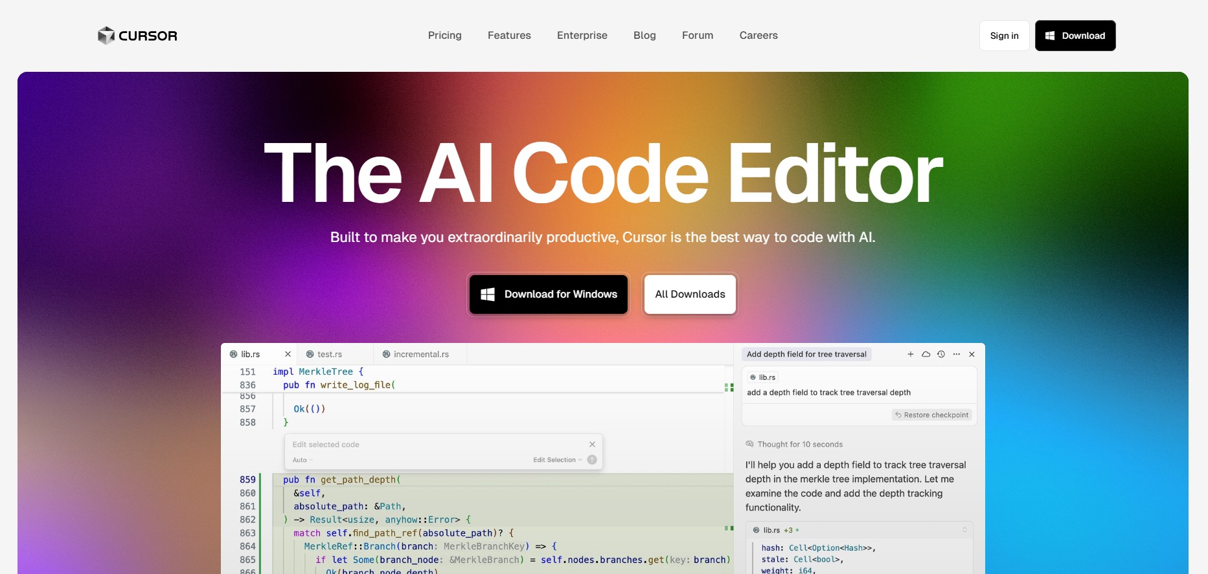Open the Careers page
This screenshot has height=574, width=1208.
point(758,36)
